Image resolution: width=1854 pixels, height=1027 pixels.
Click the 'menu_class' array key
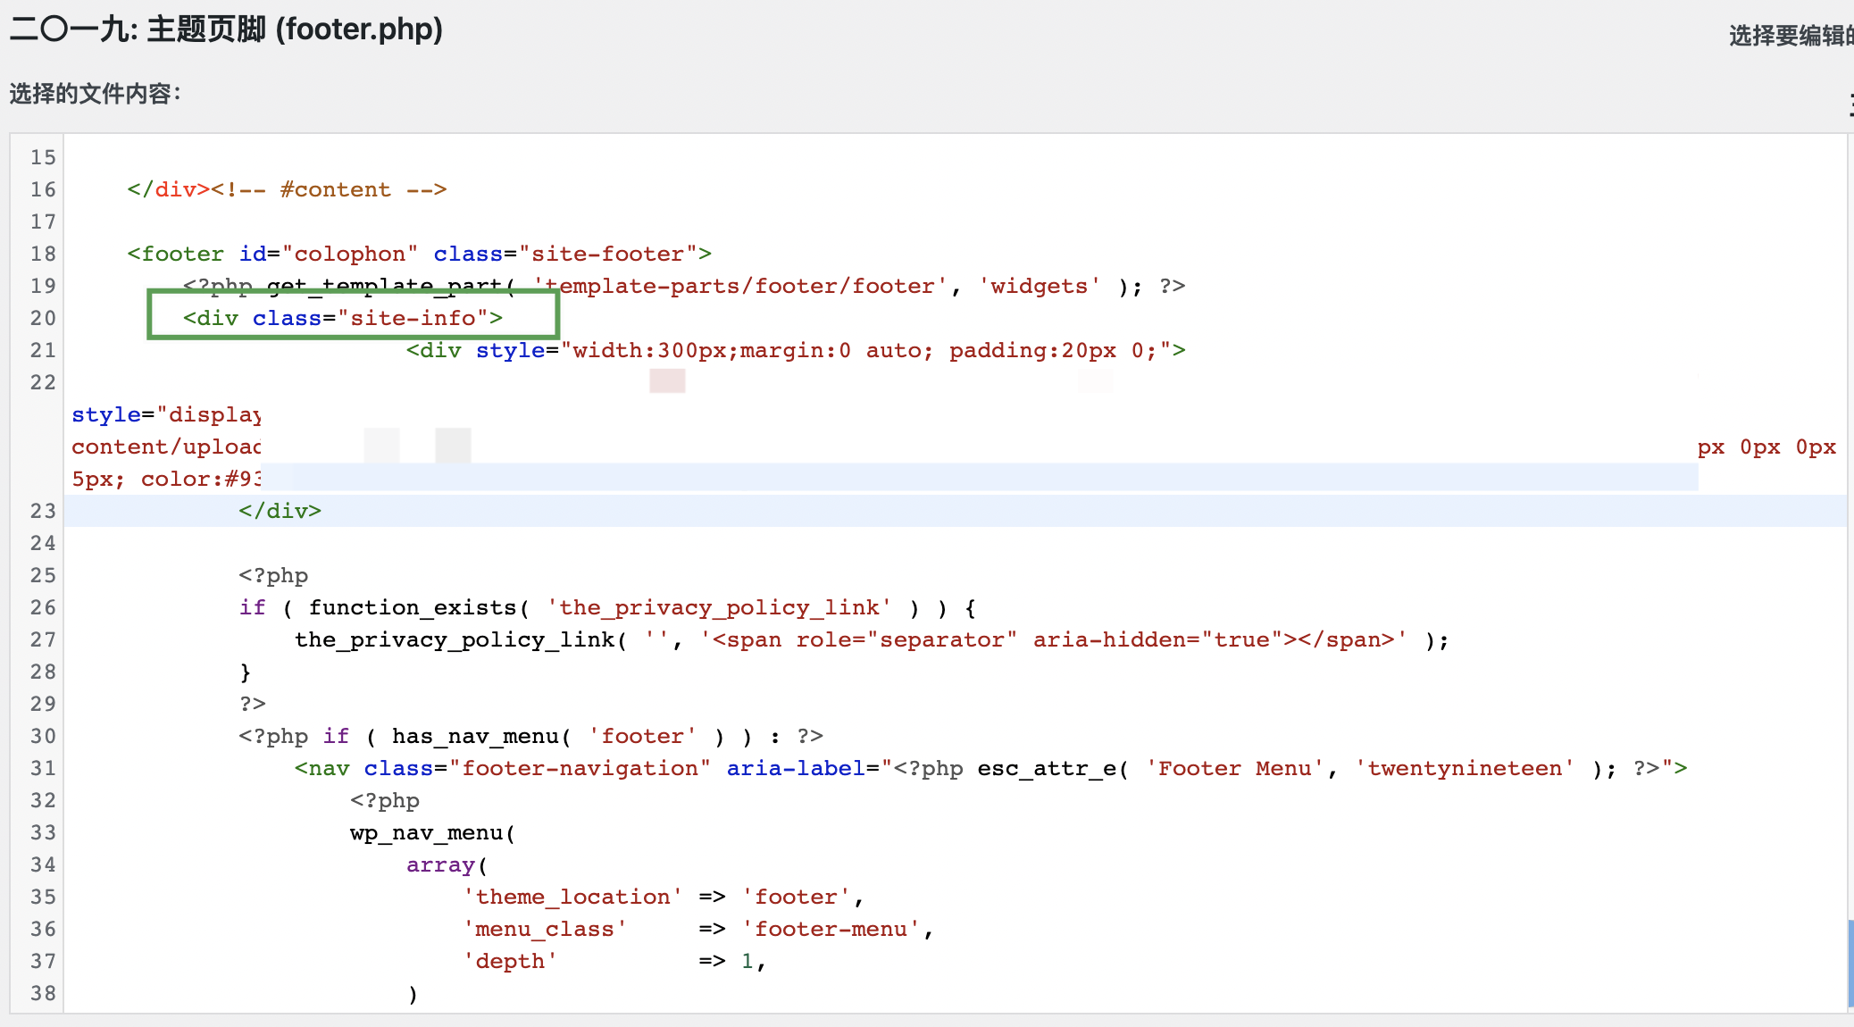coord(545,929)
